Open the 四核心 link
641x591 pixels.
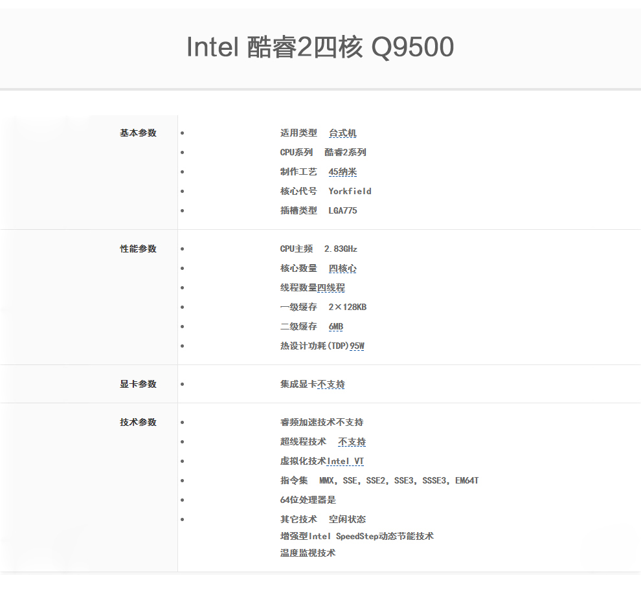[343, 269]
